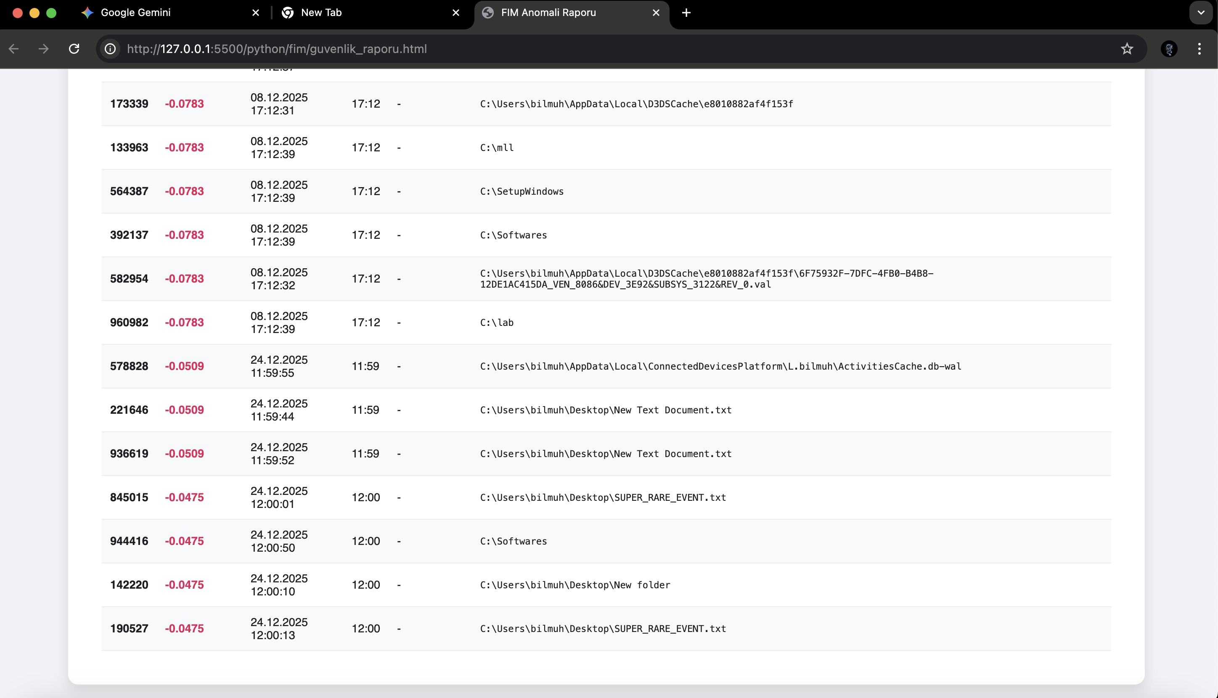Select row ID 173339
This screenshot has height=698, width=1218.
click(129, 104)
